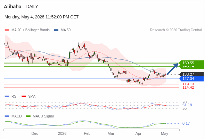This screenshot has width=205, height=139.
Task: Click the MA 20 + Bollinger Bands red swatch
Action: pos(7,30)
